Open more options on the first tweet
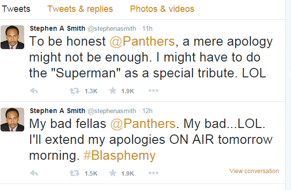This screenshot has height=190, width=291. 153,91
